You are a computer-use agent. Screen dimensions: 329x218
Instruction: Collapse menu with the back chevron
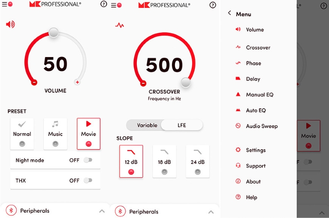pos(229,14)
